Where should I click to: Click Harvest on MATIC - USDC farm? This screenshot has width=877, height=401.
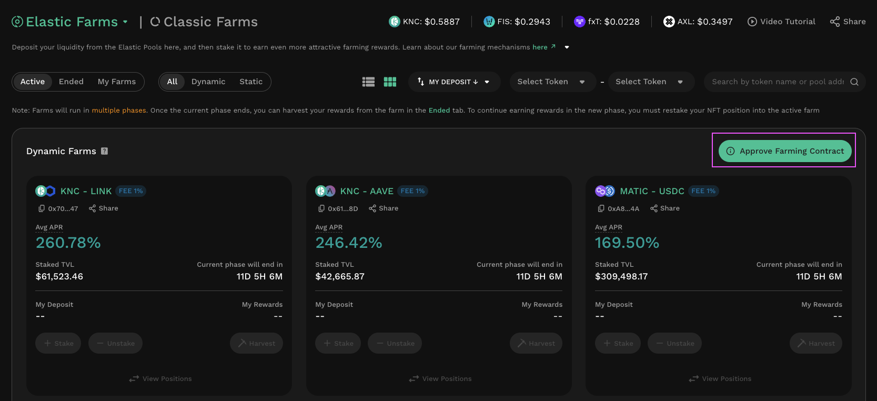pos(816,343)
